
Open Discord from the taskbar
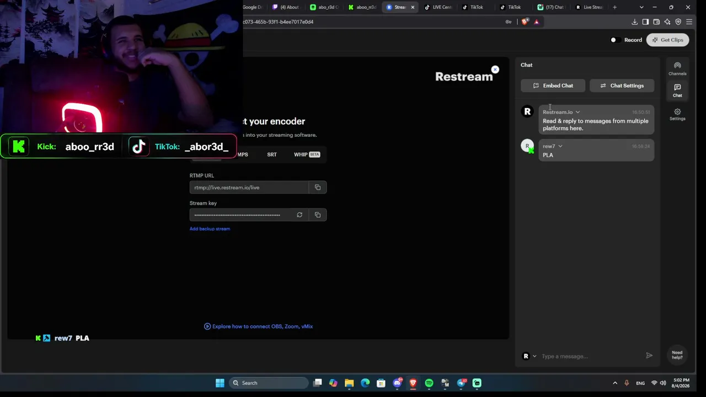click(x=397, y=383)
